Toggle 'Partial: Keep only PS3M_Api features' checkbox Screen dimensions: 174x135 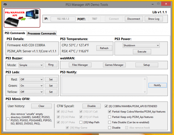point(110,117)
